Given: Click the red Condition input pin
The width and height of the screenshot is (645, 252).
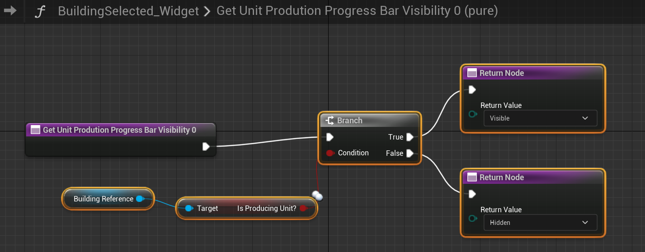Looking at the screenshot, I should tap(330, 153).
